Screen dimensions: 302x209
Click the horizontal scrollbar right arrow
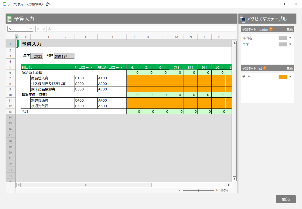click(x=229, y=185)
